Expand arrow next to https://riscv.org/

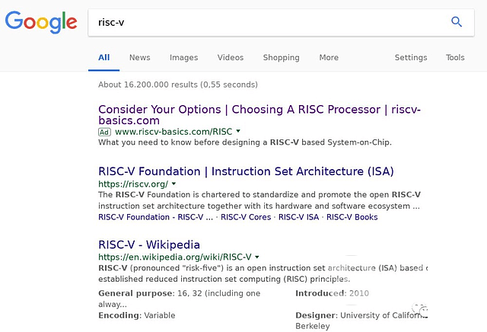click(174, 184)
